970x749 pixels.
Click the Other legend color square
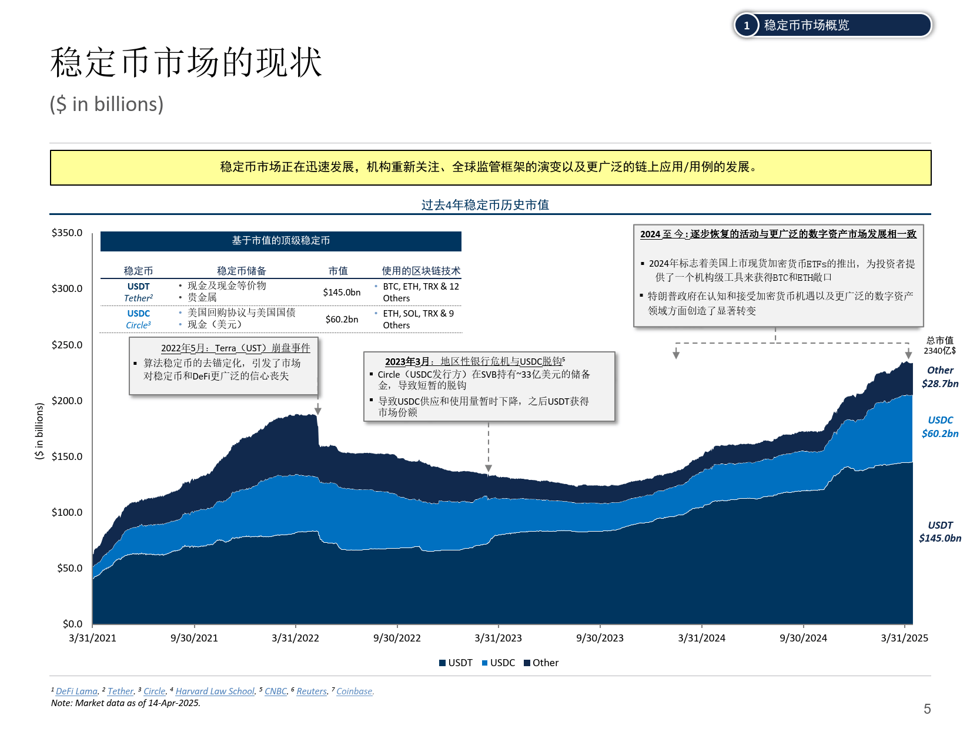click(x=527, y=663)
